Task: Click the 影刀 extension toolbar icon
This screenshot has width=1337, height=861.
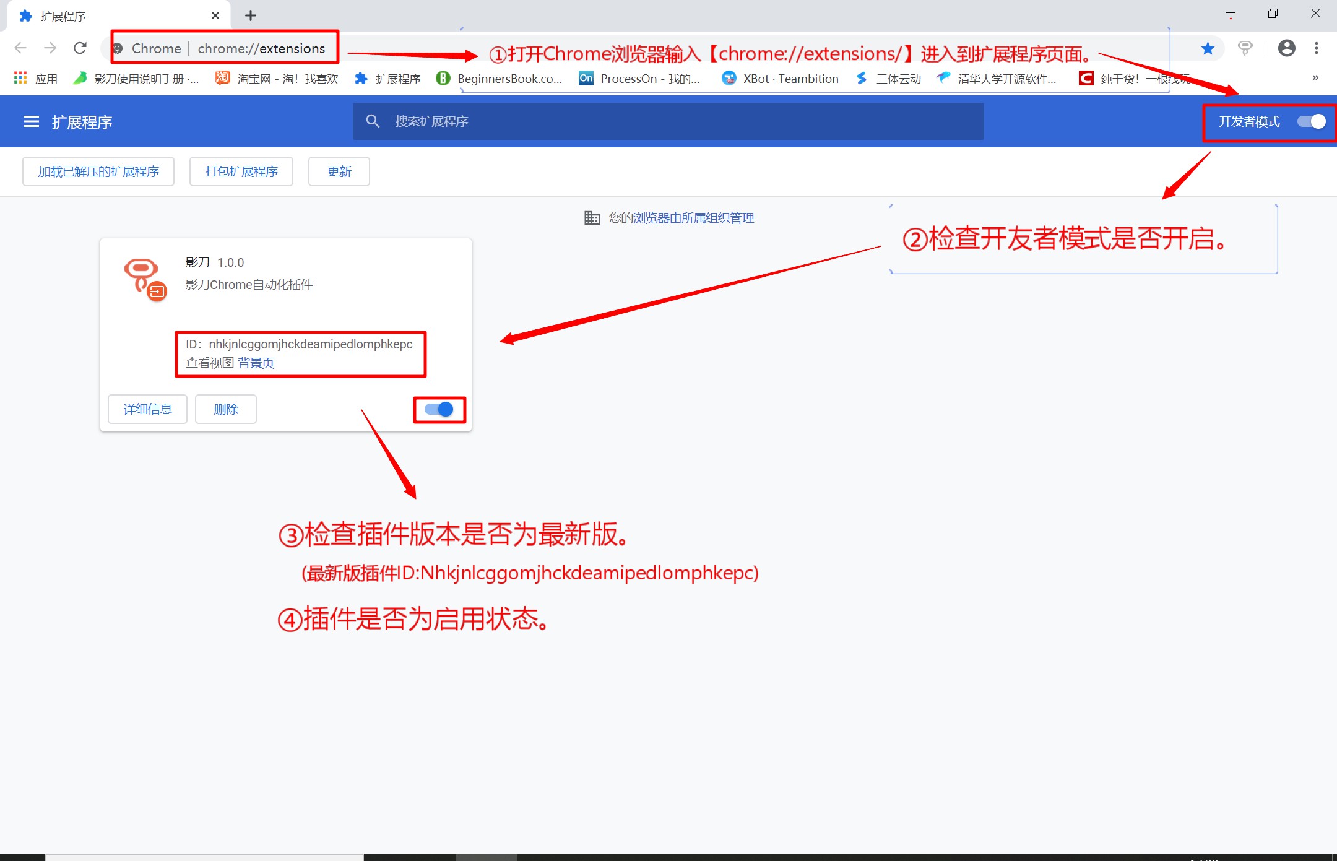Action: [x=1245, y=48]
